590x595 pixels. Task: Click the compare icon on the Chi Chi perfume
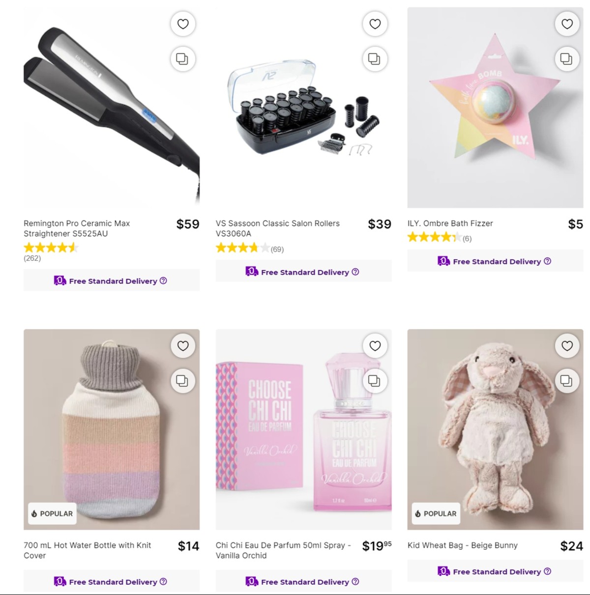coord(375,381)
